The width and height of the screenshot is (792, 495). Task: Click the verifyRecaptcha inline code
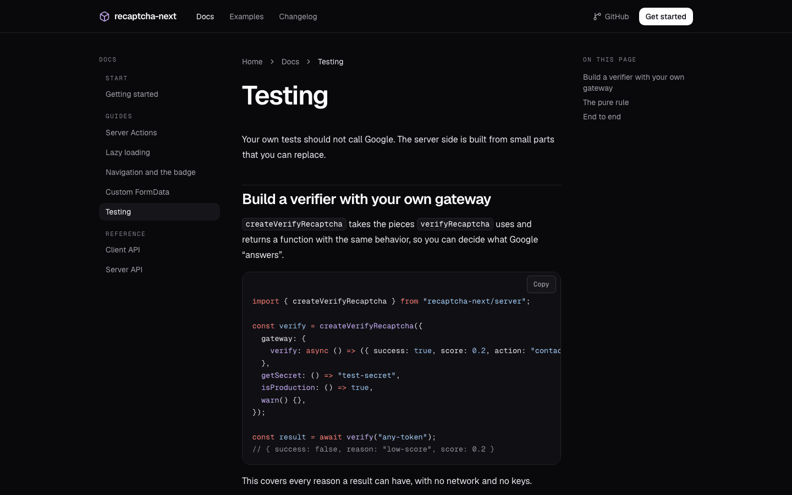(x=455, y=224)
